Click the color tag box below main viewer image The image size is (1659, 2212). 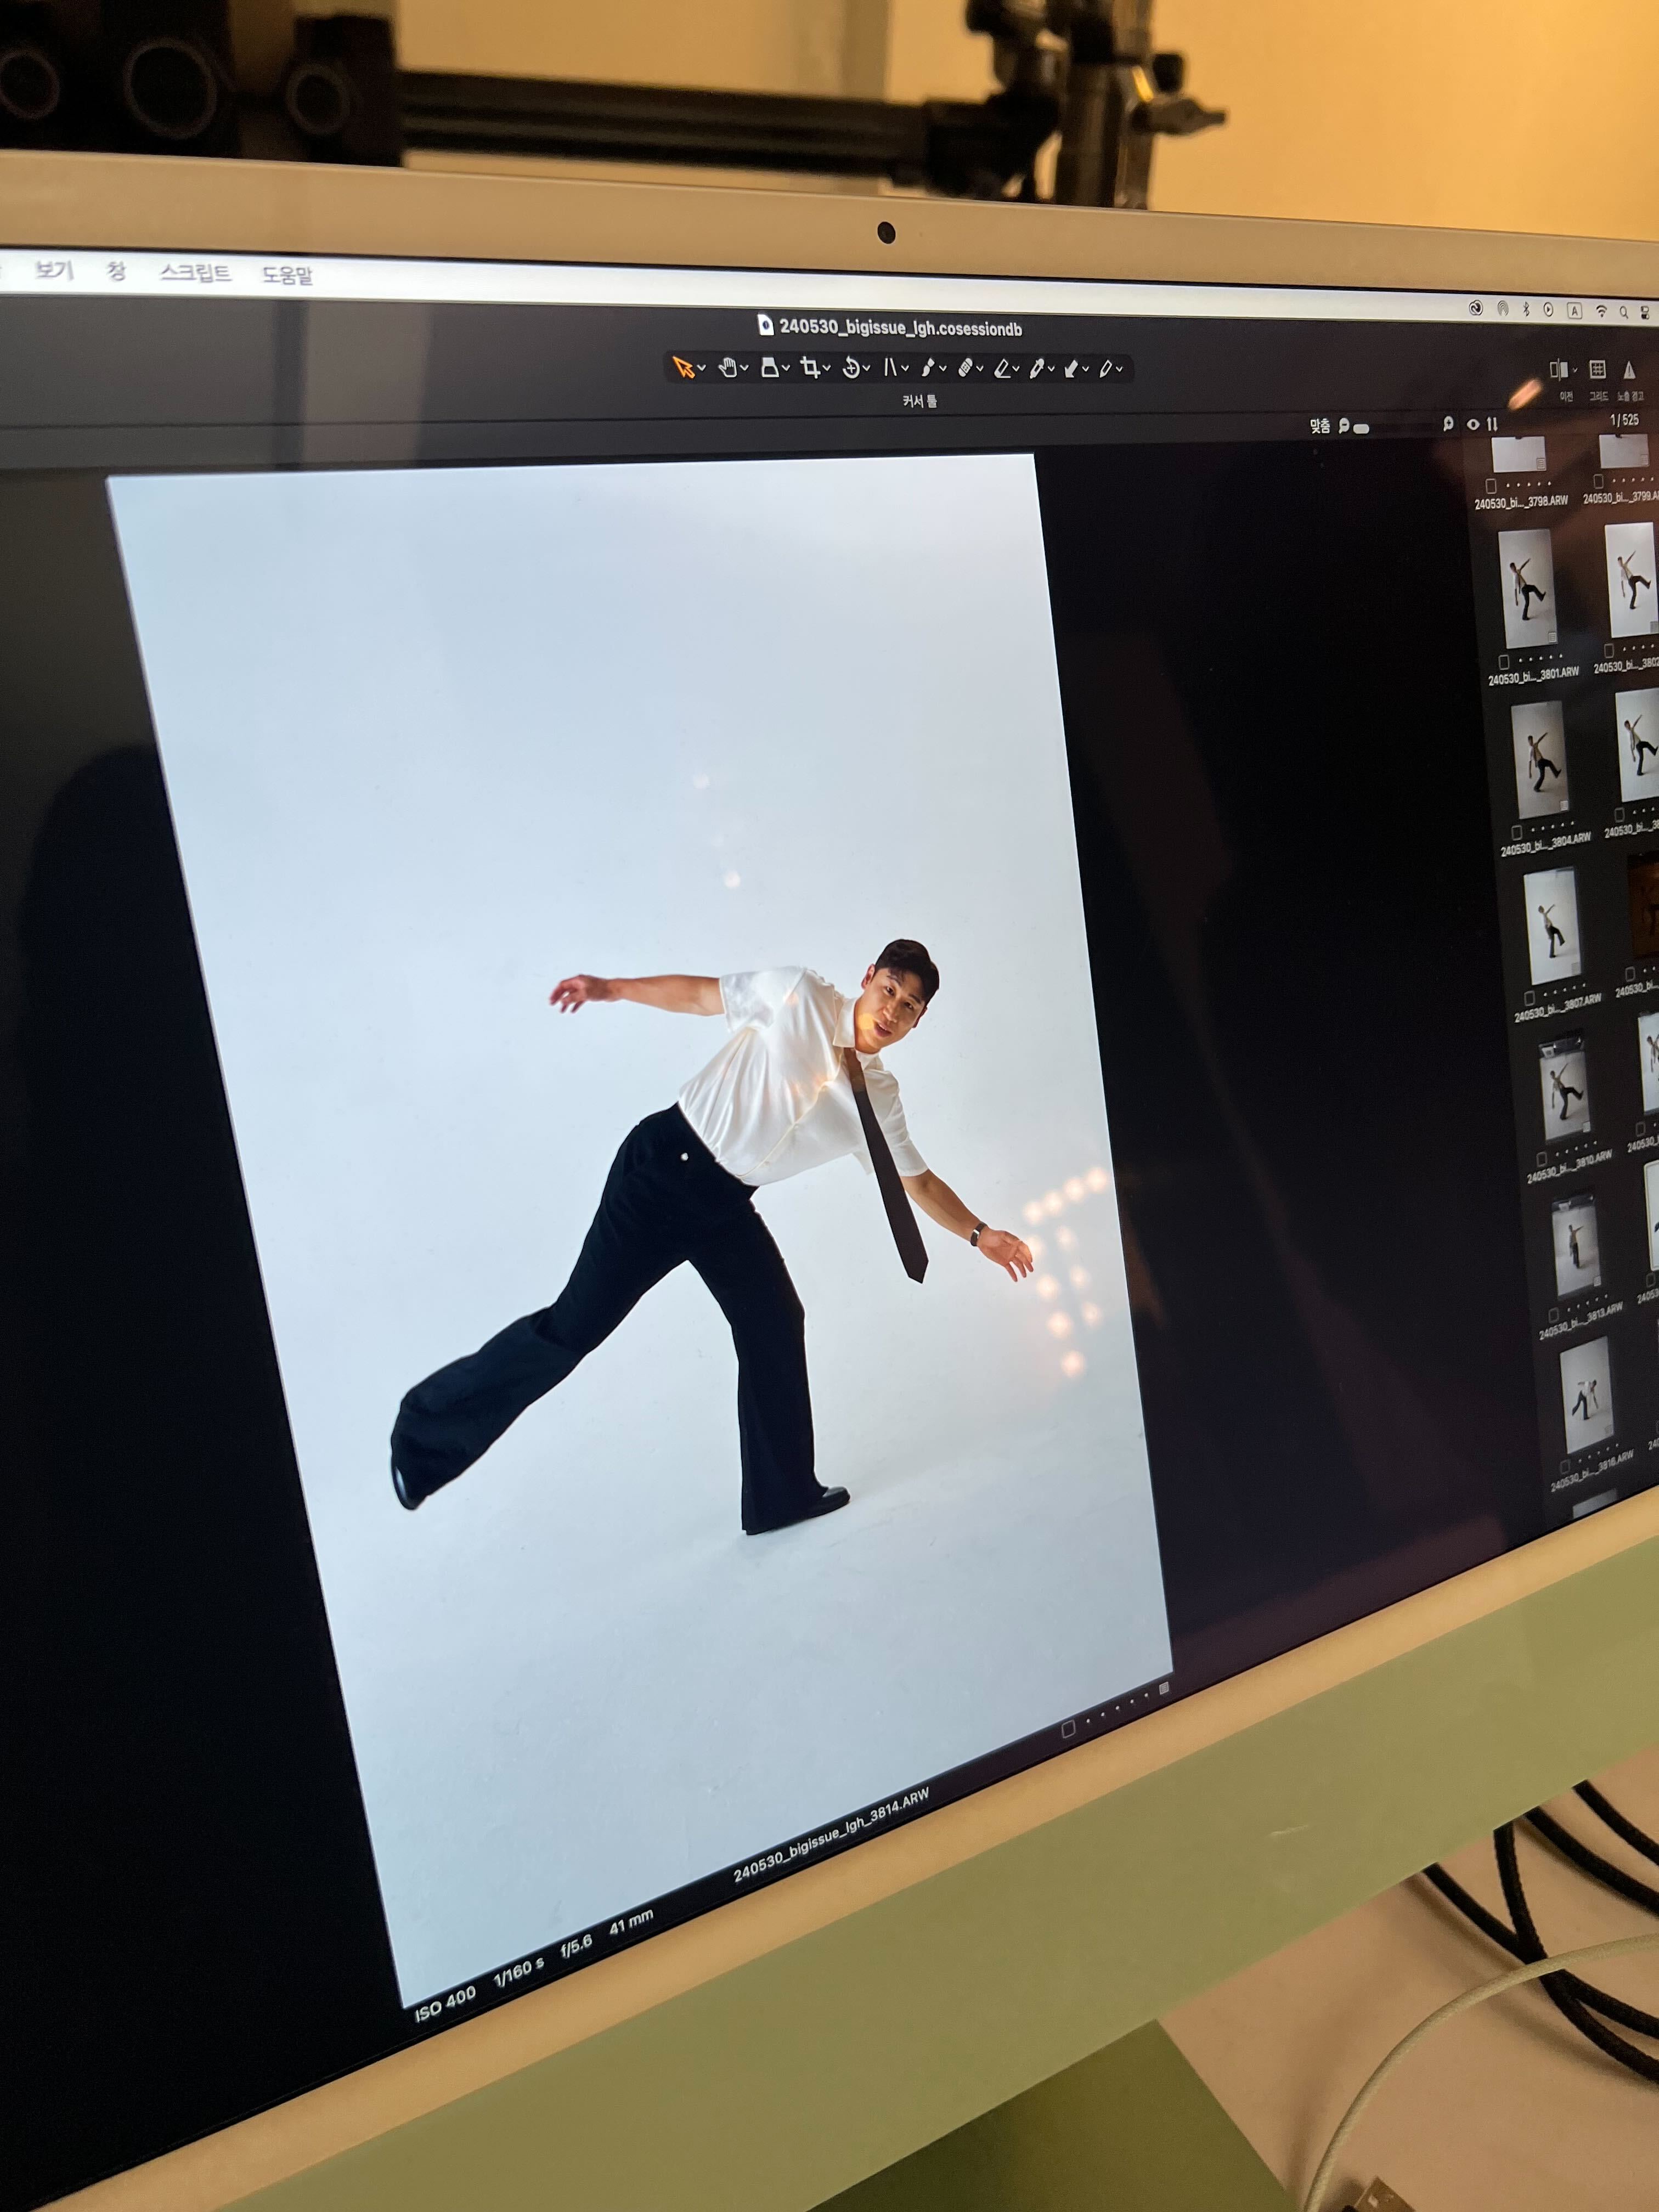tap(1068, 1728)
